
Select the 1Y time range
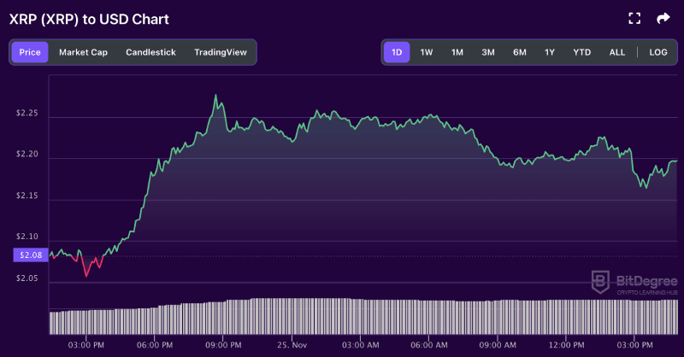coord(550,52)
